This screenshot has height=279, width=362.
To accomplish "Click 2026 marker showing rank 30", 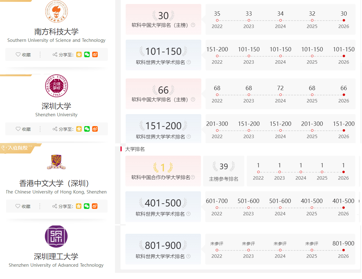I will 344,20.
